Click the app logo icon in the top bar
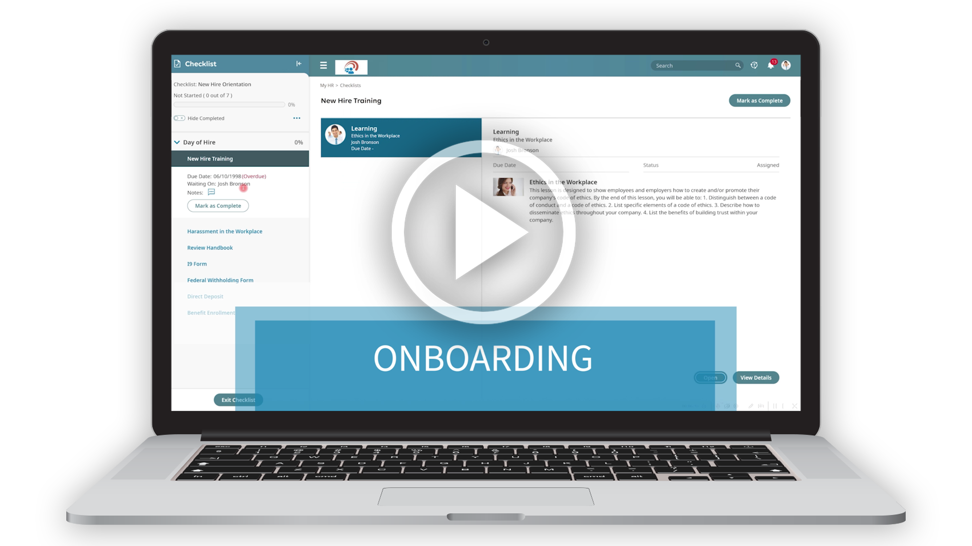Viewport: 972px width, 546px height. click(x=352, y=65)
